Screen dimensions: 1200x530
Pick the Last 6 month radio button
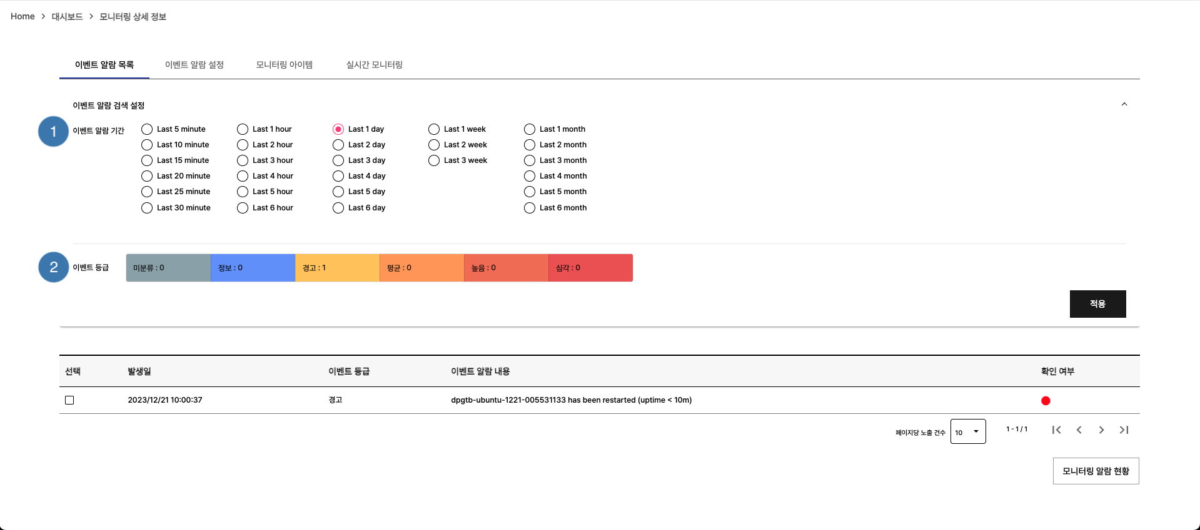click(530, 208)
